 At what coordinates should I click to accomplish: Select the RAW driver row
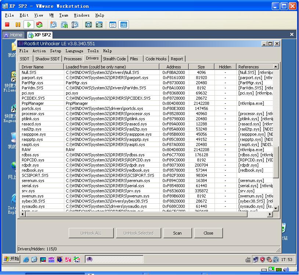coord(147,150)
